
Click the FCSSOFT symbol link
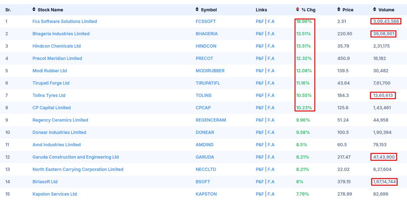[206, 21]
